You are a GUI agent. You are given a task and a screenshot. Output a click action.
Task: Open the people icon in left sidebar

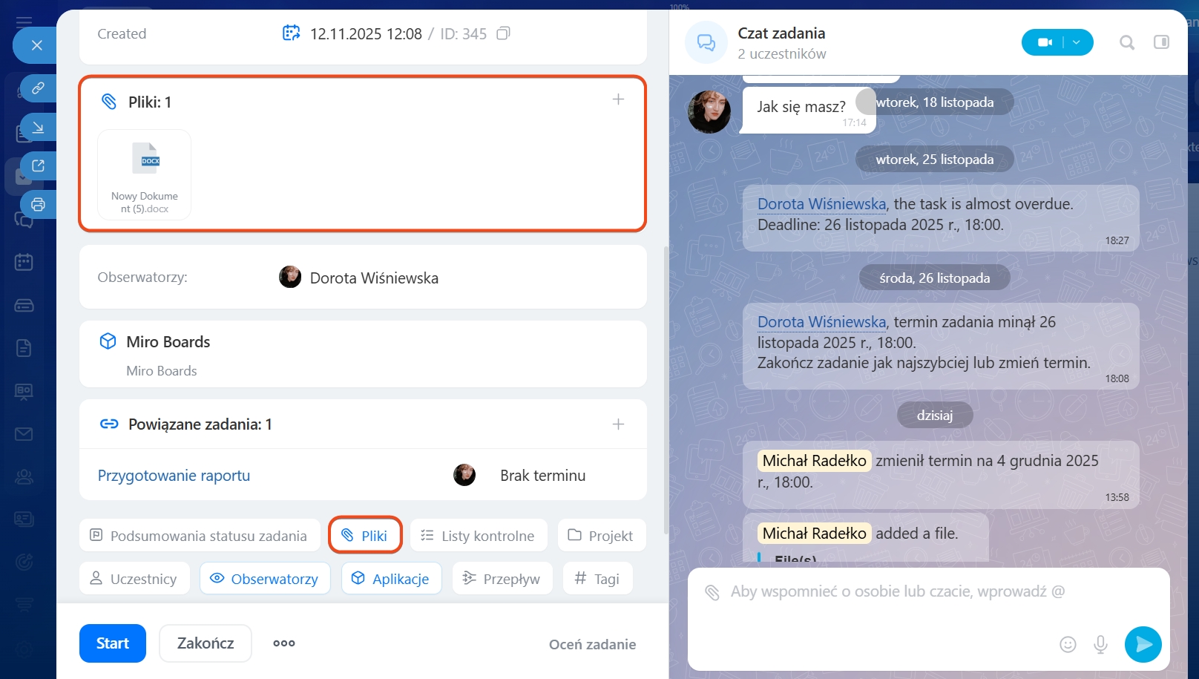(x=24, y=477)
